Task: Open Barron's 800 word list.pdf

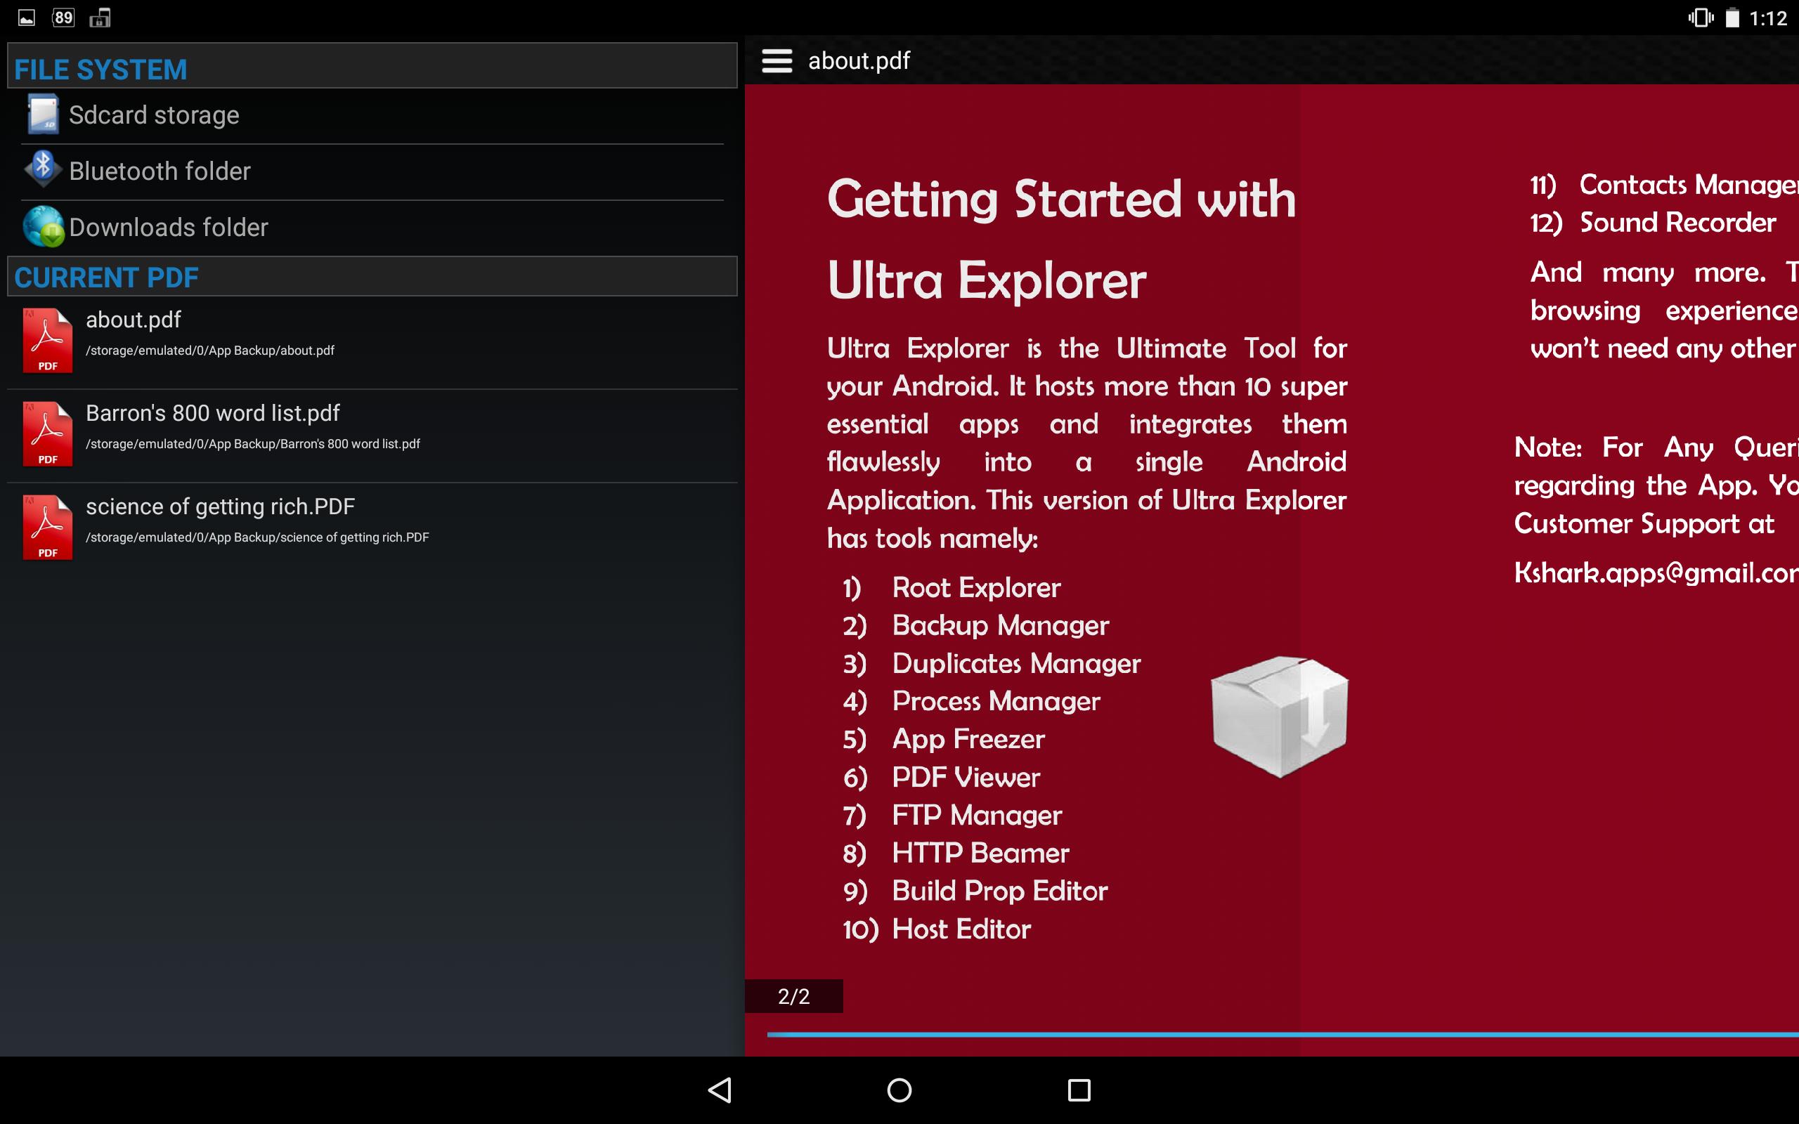Action: point(372,436)
